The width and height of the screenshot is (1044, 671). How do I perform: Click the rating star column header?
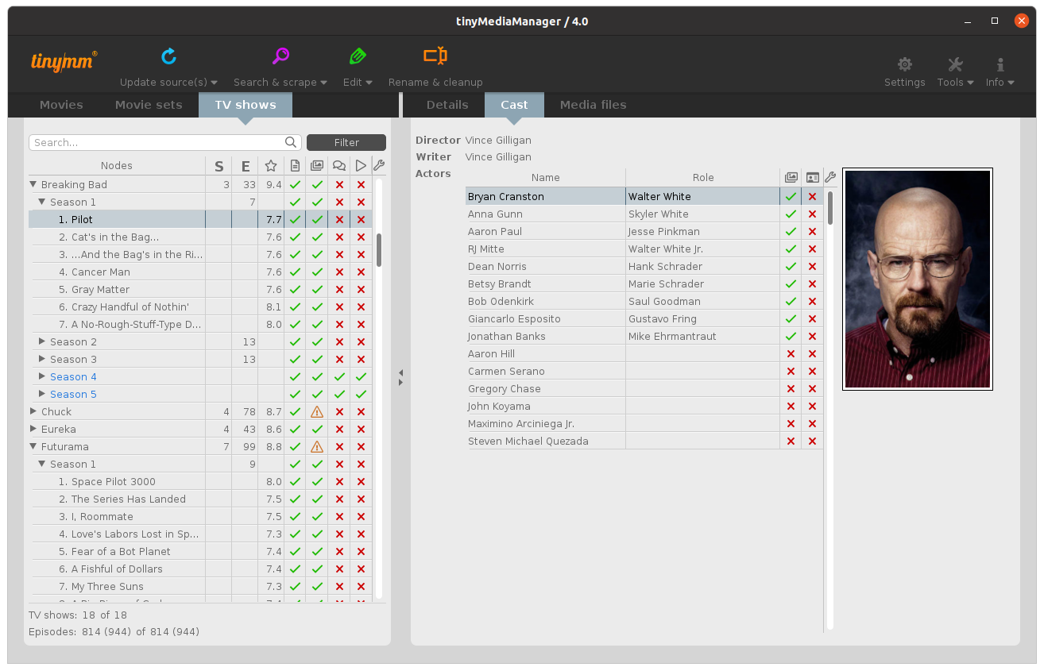(x=271, y=166)
